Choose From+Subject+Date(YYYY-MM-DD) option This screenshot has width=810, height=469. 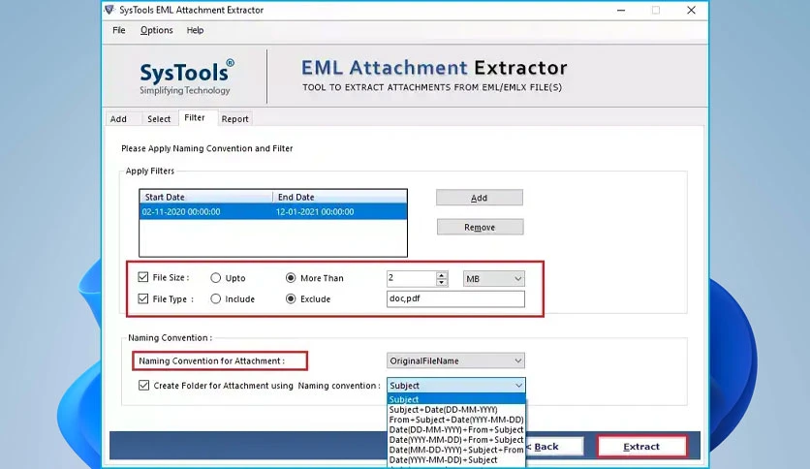(x=456, y=420)
